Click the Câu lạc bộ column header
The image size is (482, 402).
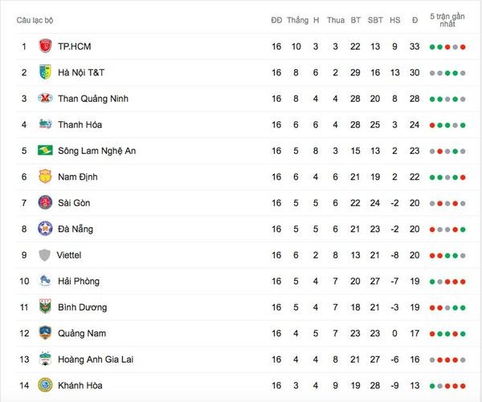click(35, 20)
